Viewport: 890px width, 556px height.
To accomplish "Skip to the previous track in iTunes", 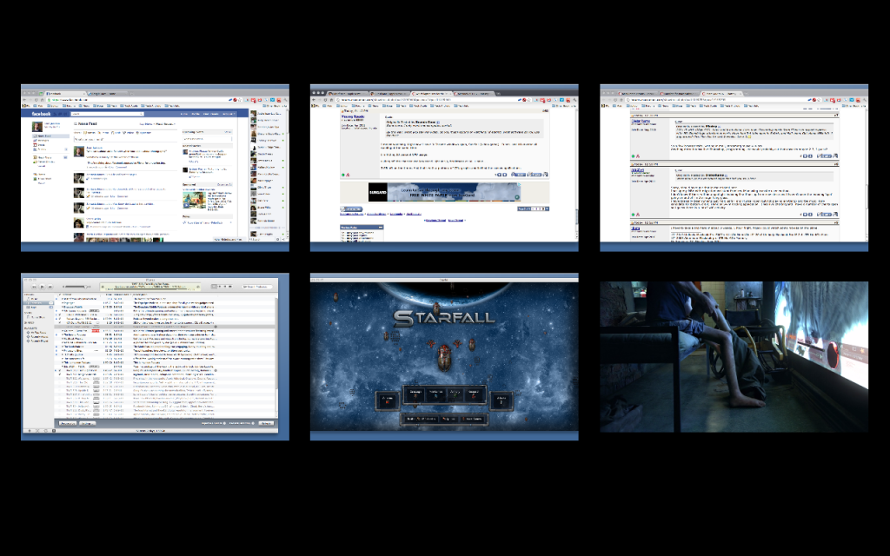I will 34,287.
